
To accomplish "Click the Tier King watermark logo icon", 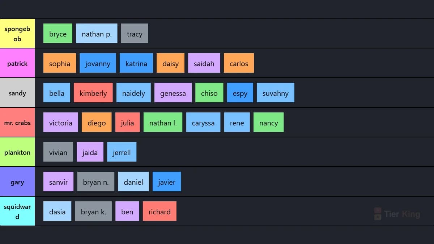I will point(378,214).
